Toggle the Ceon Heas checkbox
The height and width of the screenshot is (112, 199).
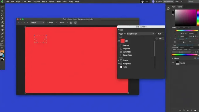tap(121, 55)
